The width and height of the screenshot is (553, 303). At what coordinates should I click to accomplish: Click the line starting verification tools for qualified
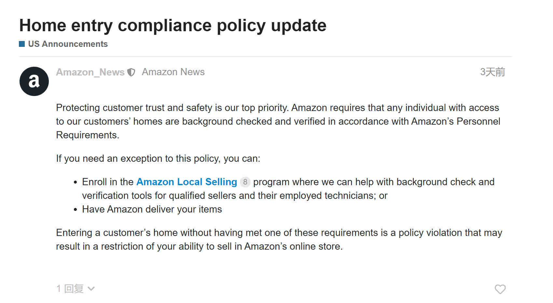(235, 196)
